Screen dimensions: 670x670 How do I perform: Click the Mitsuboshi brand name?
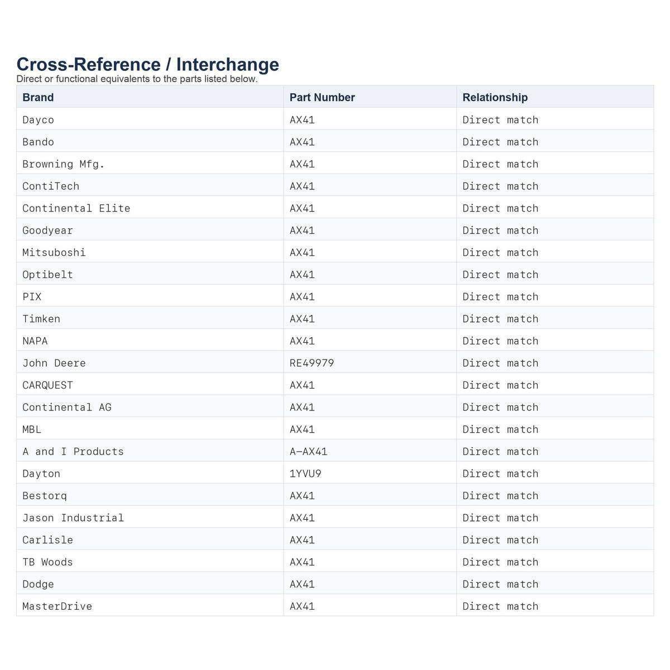[x=54, y=252]
